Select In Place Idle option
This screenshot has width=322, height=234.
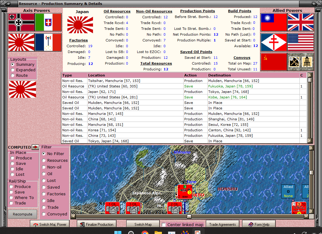point(12,169)
